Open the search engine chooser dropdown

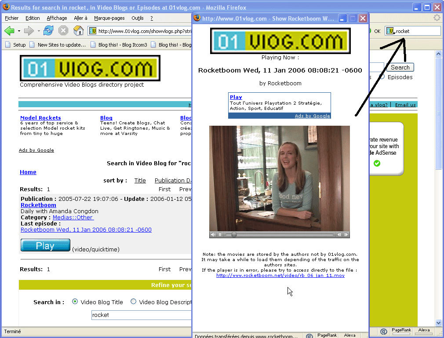tap(390, 31)
